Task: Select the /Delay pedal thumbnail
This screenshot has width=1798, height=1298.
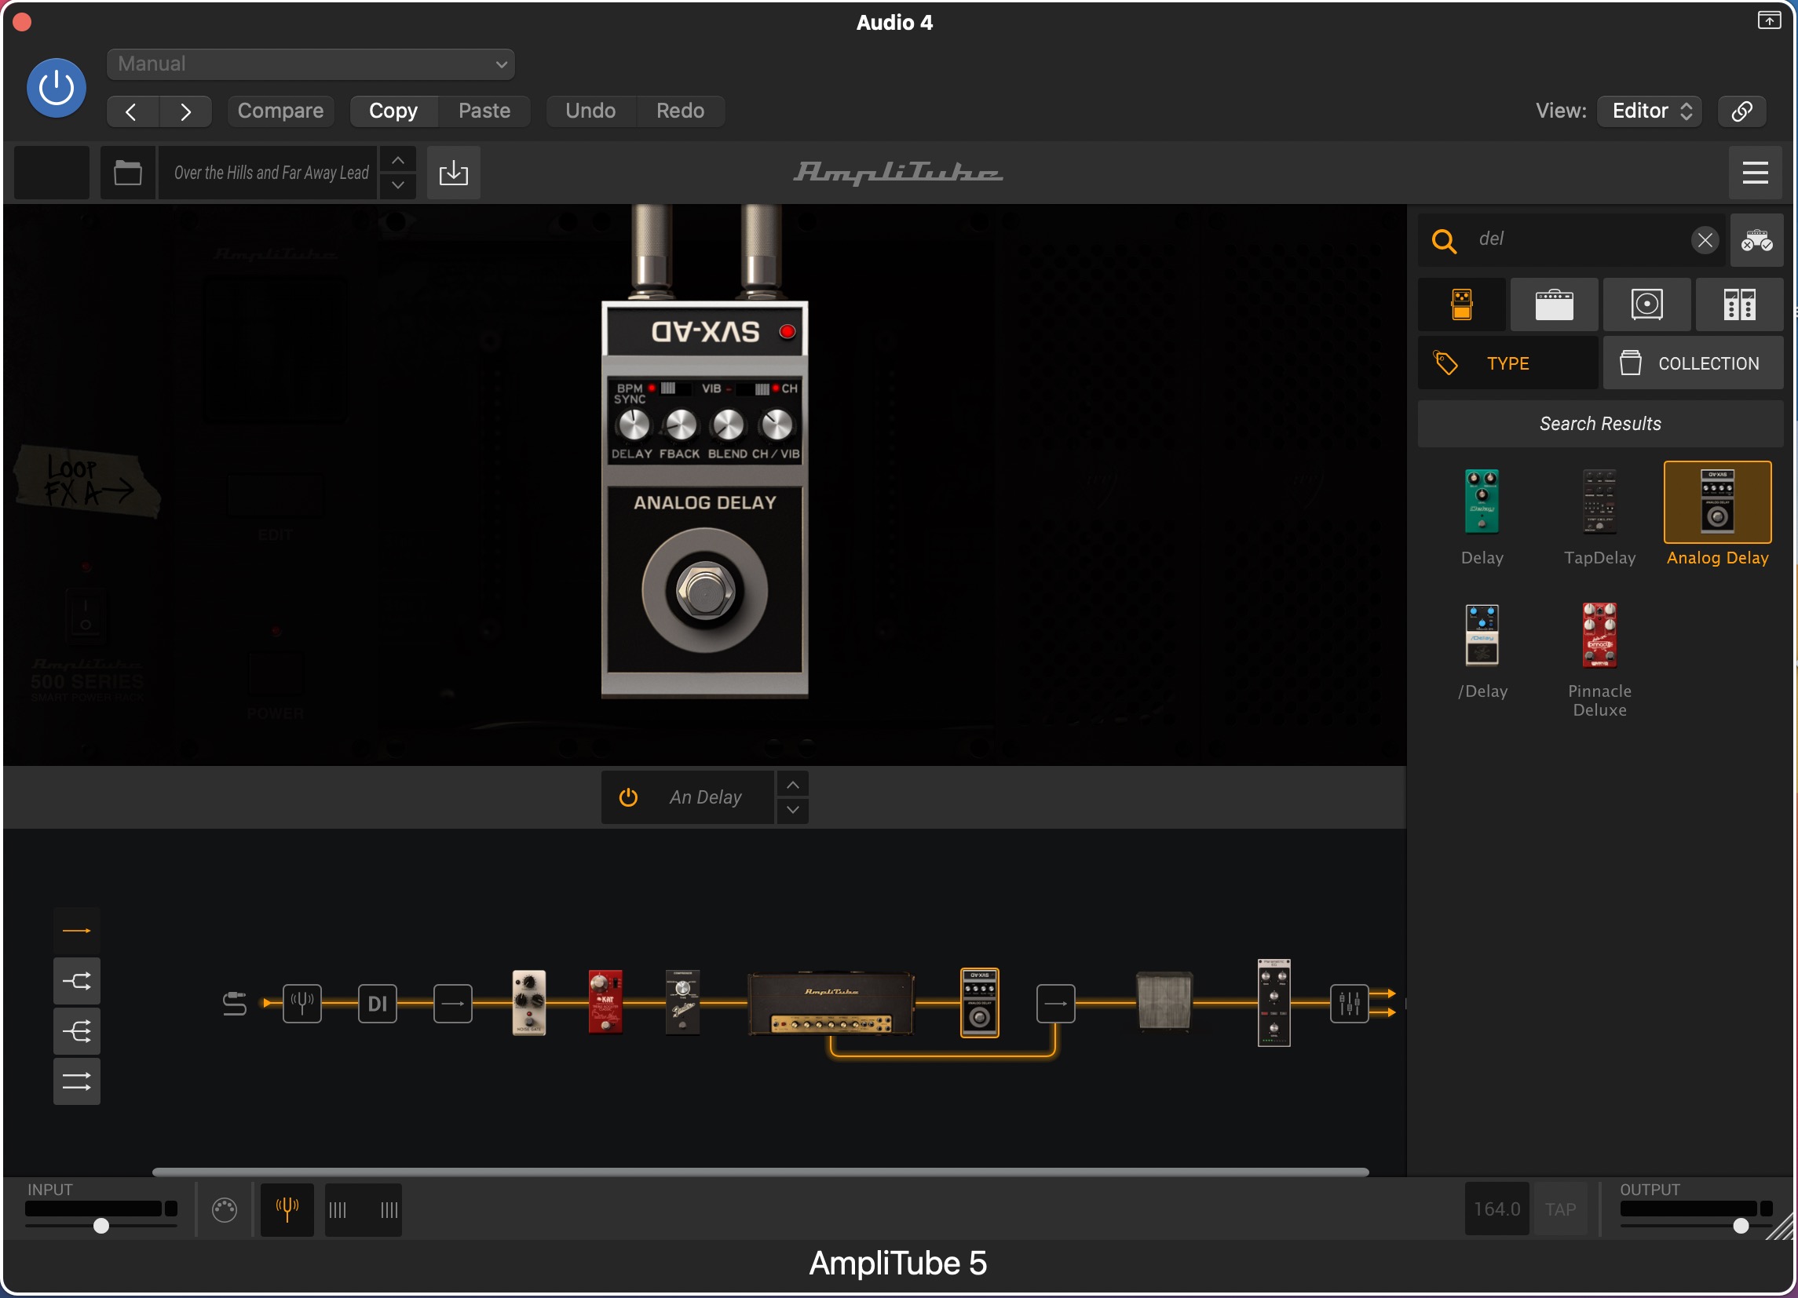Action: (x=1482, y=635)
